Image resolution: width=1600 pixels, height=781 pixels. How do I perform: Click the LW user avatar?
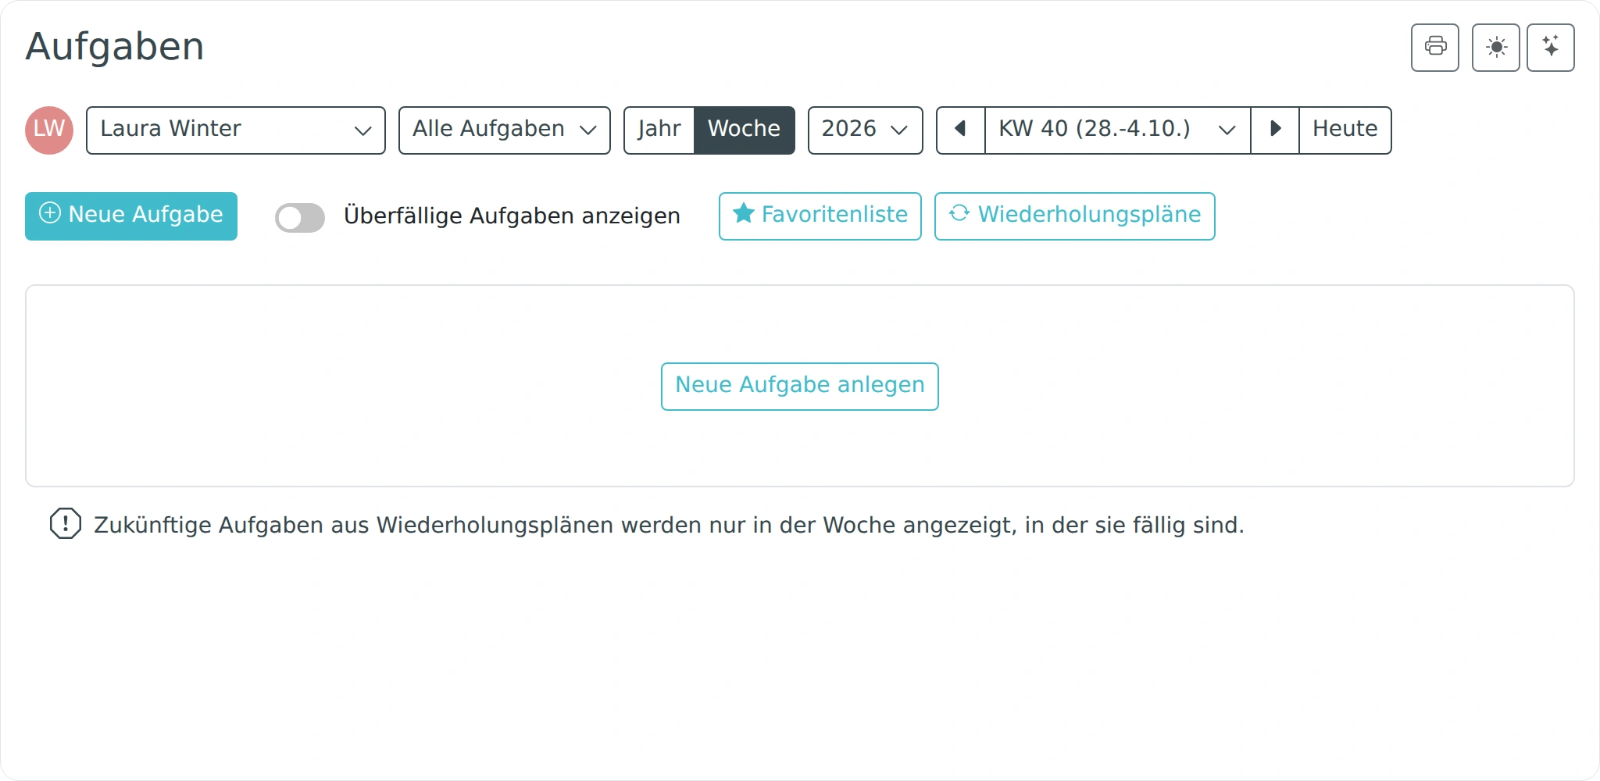click(x=49, y=130)
